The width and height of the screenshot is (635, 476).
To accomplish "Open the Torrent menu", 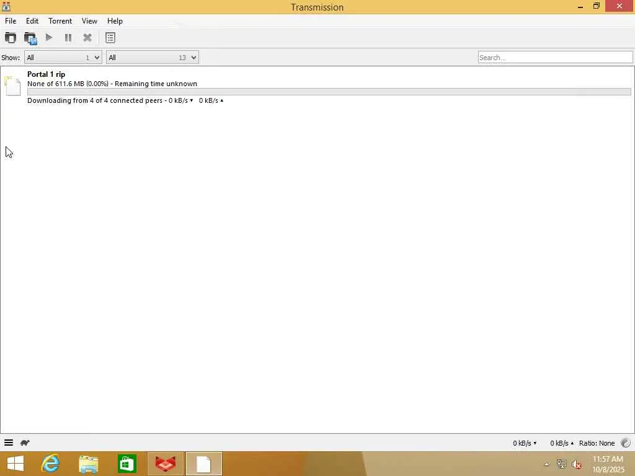I will tap(60, 21).
